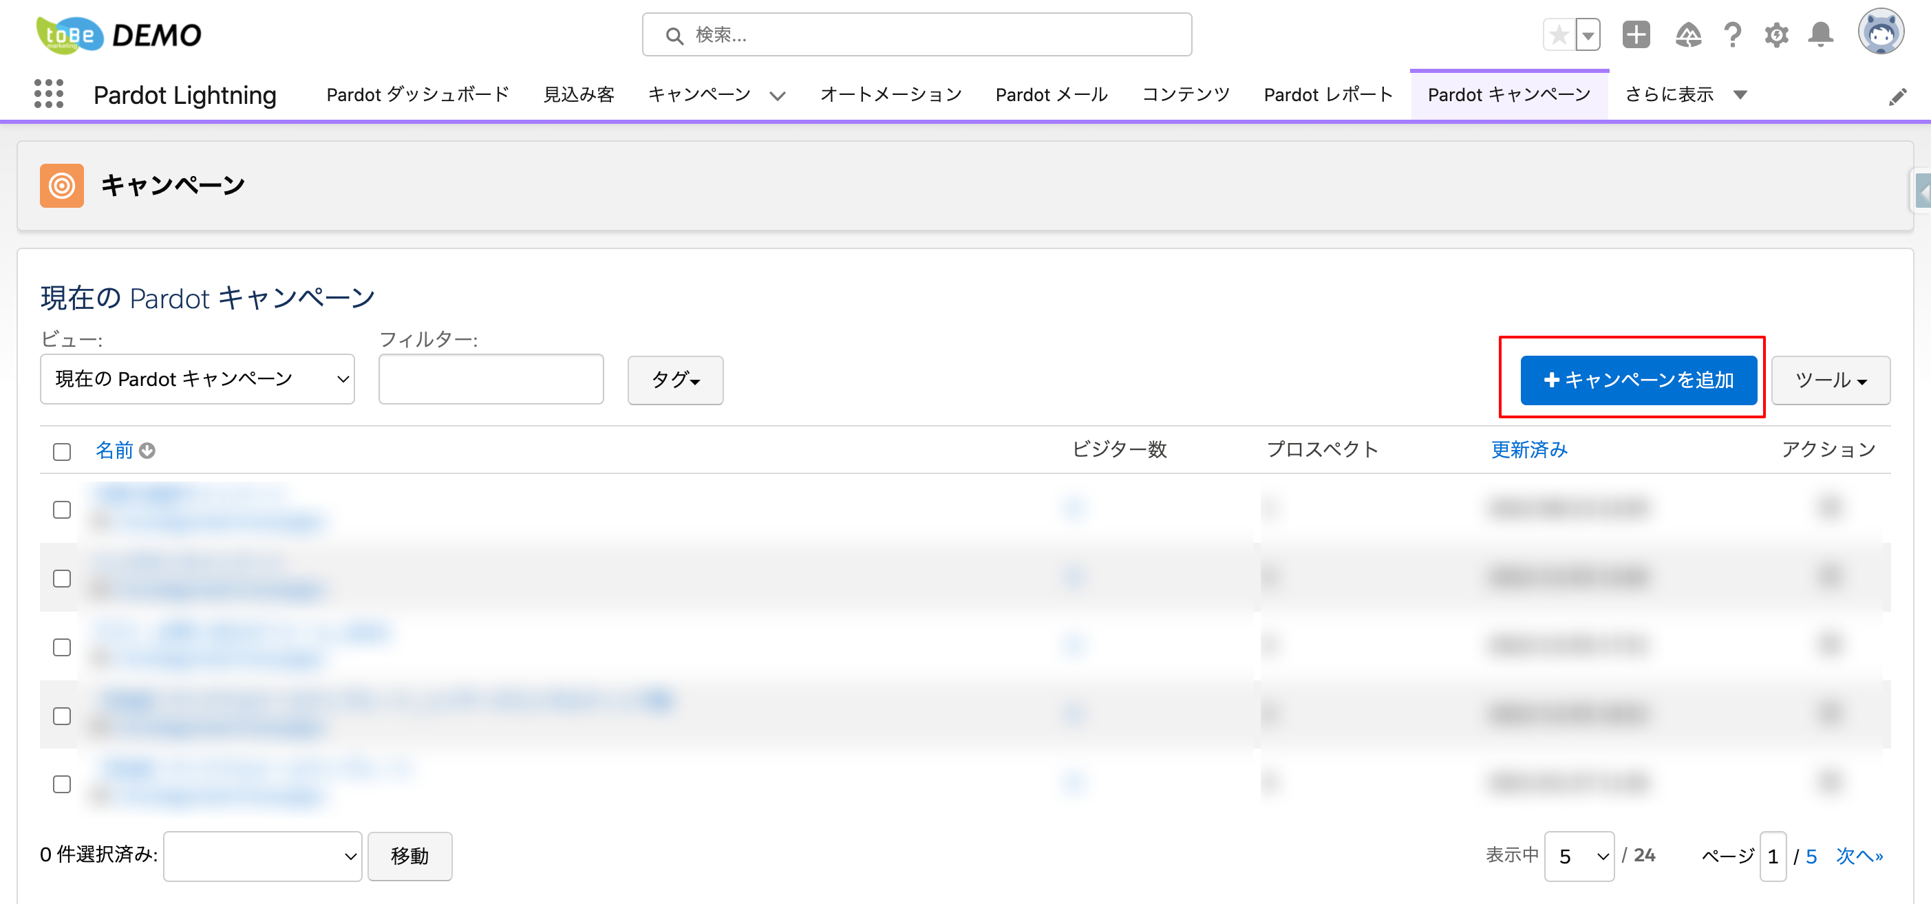Open the user profile avatar
Screen dimensions: 1931x904
coord(1880,32)
